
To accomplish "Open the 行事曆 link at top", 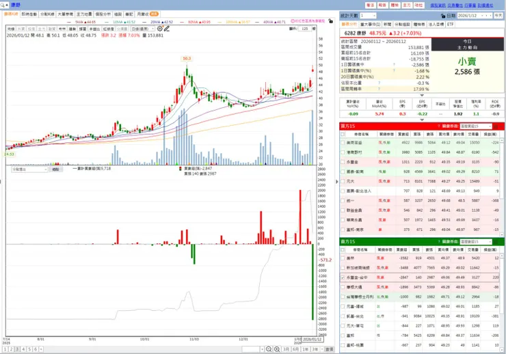I will tap(470, 5).
